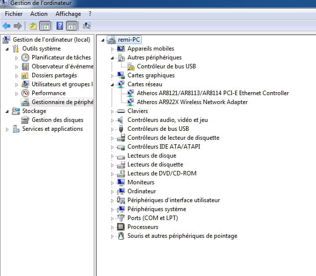Expand the Claviers category
The height and width of the screenshot is (276, 316).
coord(112,111)
